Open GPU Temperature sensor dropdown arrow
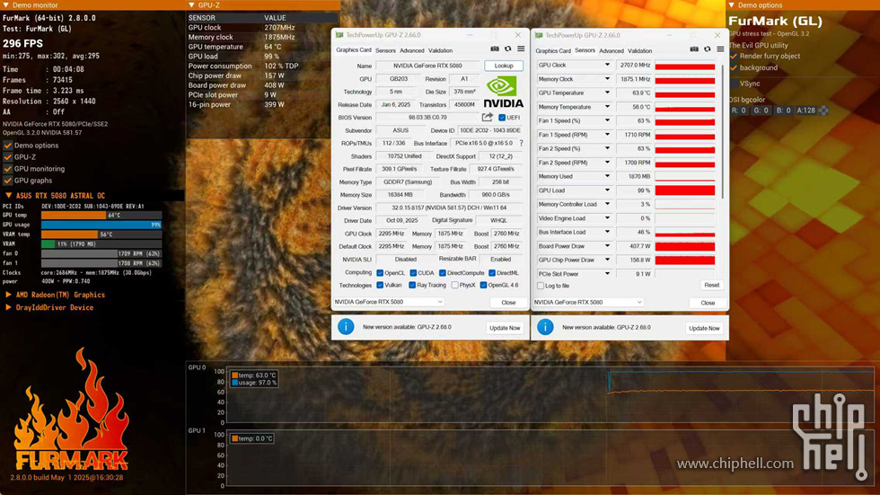The height and width of the screenshot is (495, 880). pos(607,93)
